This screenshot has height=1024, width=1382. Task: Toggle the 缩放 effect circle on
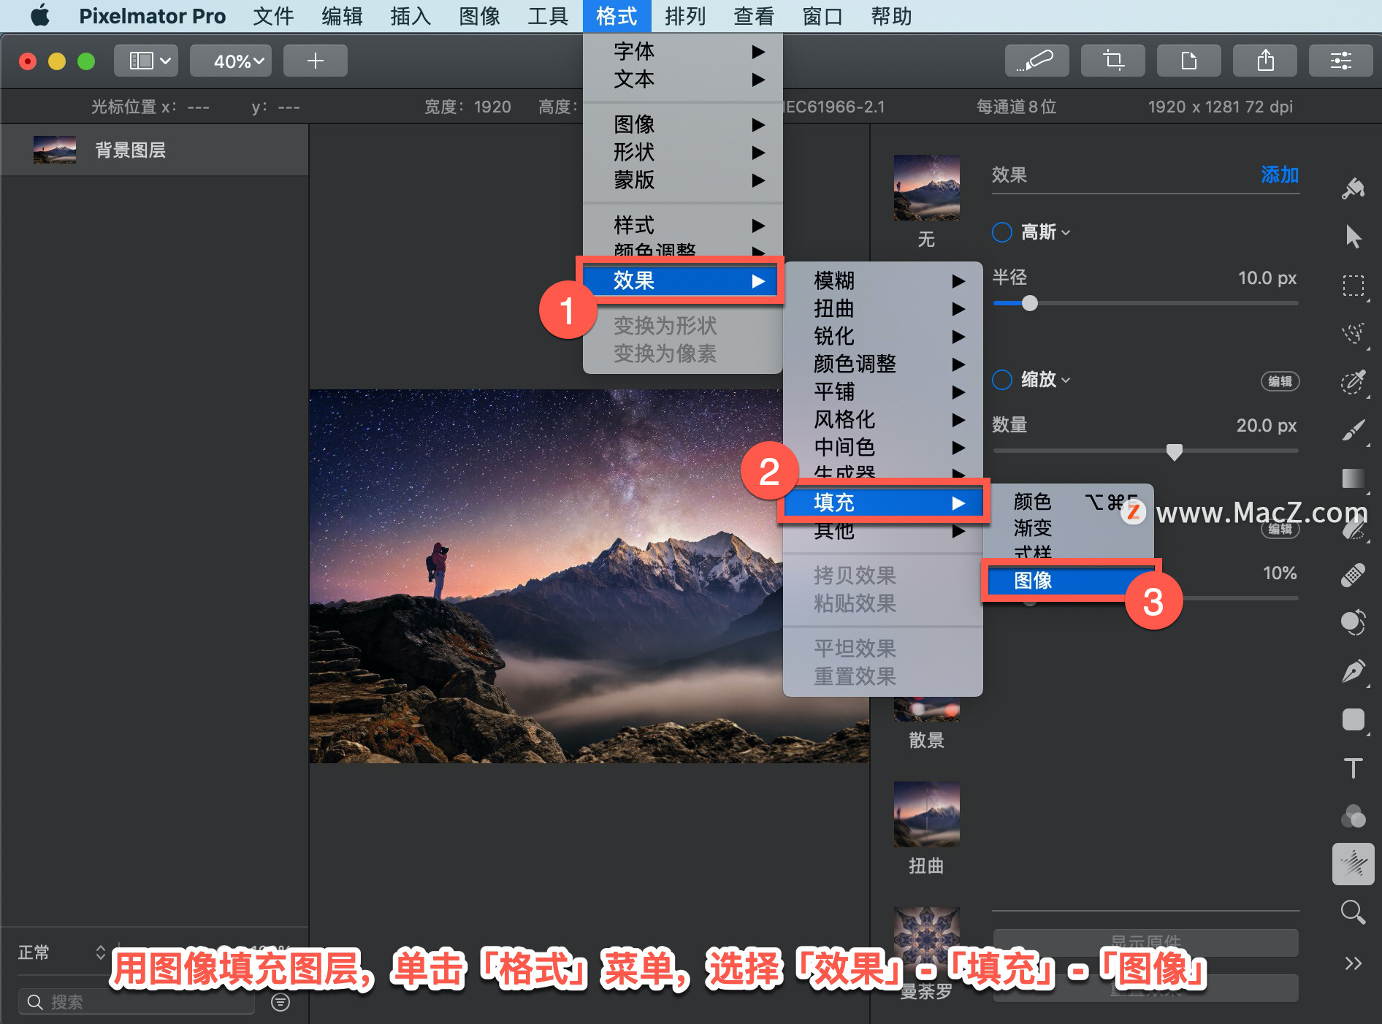pyautogui.click(x=1002, y=380)
